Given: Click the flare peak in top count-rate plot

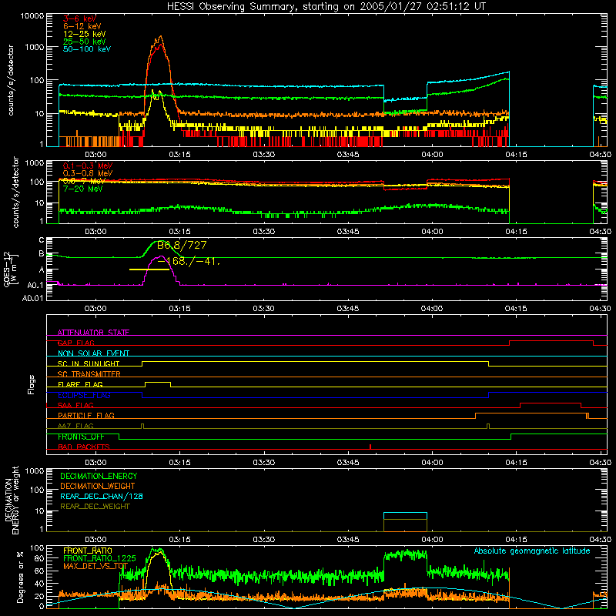Looking at the screenshot, I should click(x=160, y=38).
